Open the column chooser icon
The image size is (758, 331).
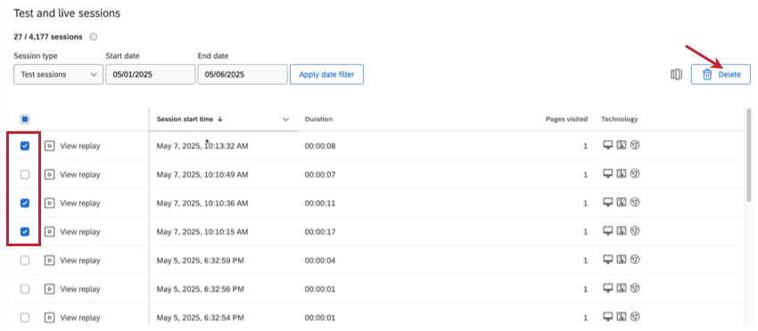676,75
